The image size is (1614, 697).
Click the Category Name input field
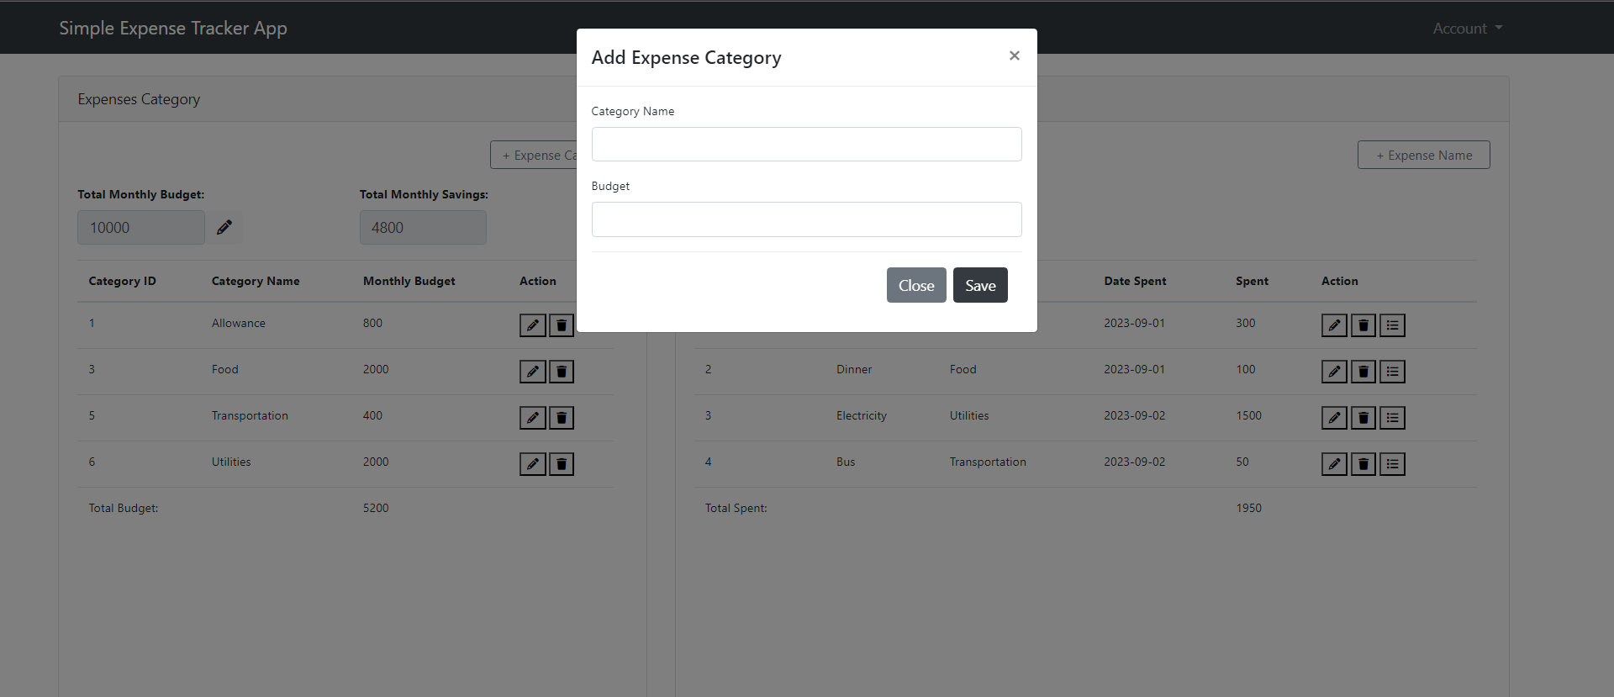806,144
